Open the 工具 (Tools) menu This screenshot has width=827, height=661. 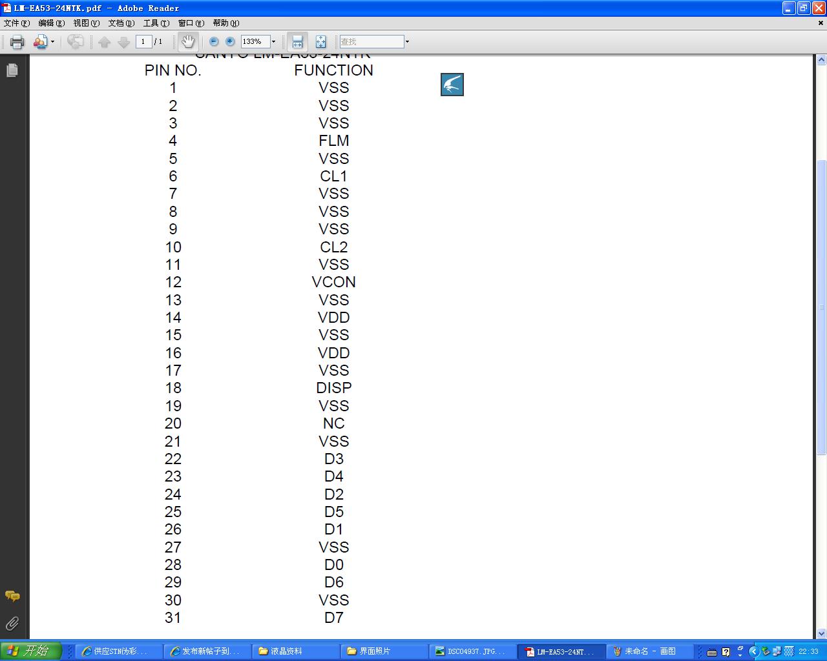tap(156, 23)
